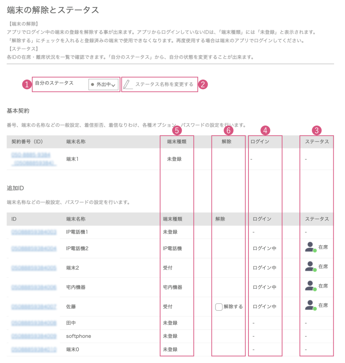Click the 契約番号（ID） column header
This screenshot has height=363, width=345.
point(27,142)
